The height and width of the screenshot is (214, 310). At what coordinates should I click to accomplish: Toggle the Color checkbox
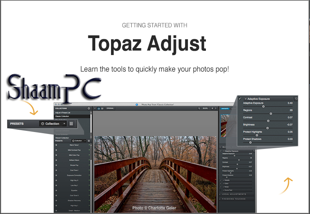pos(220,184)
